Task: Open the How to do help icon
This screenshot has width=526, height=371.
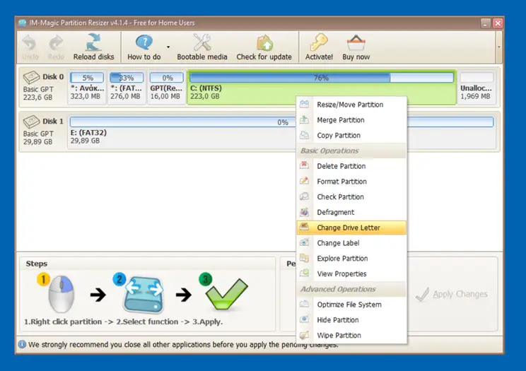Action: [x=144, y=42]
